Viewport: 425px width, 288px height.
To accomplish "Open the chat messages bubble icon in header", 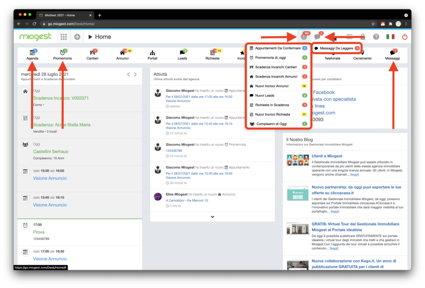I will coord(317,36).
